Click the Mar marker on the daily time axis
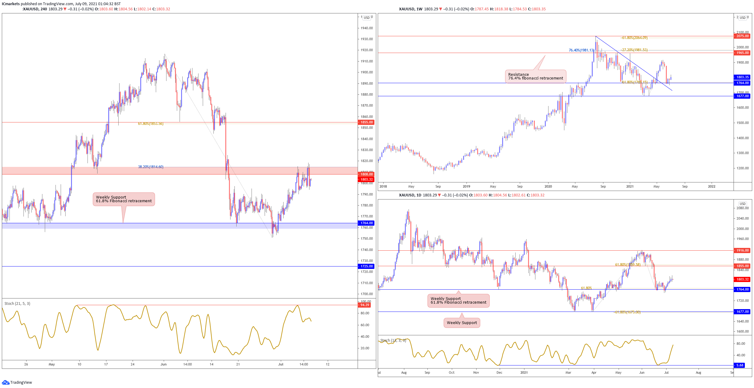The height and width of the screenshot is (388, 754). click(x=568, y=372)
